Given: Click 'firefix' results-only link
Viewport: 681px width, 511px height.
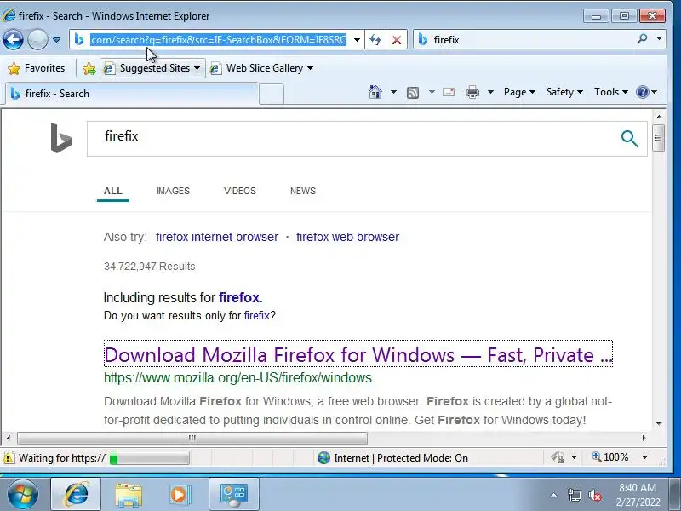Looking at the screenshot, I should tap(257, 315).
